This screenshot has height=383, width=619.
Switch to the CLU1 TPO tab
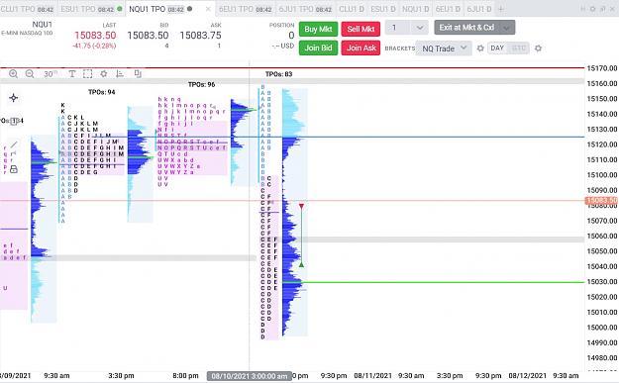click(28, 9)
